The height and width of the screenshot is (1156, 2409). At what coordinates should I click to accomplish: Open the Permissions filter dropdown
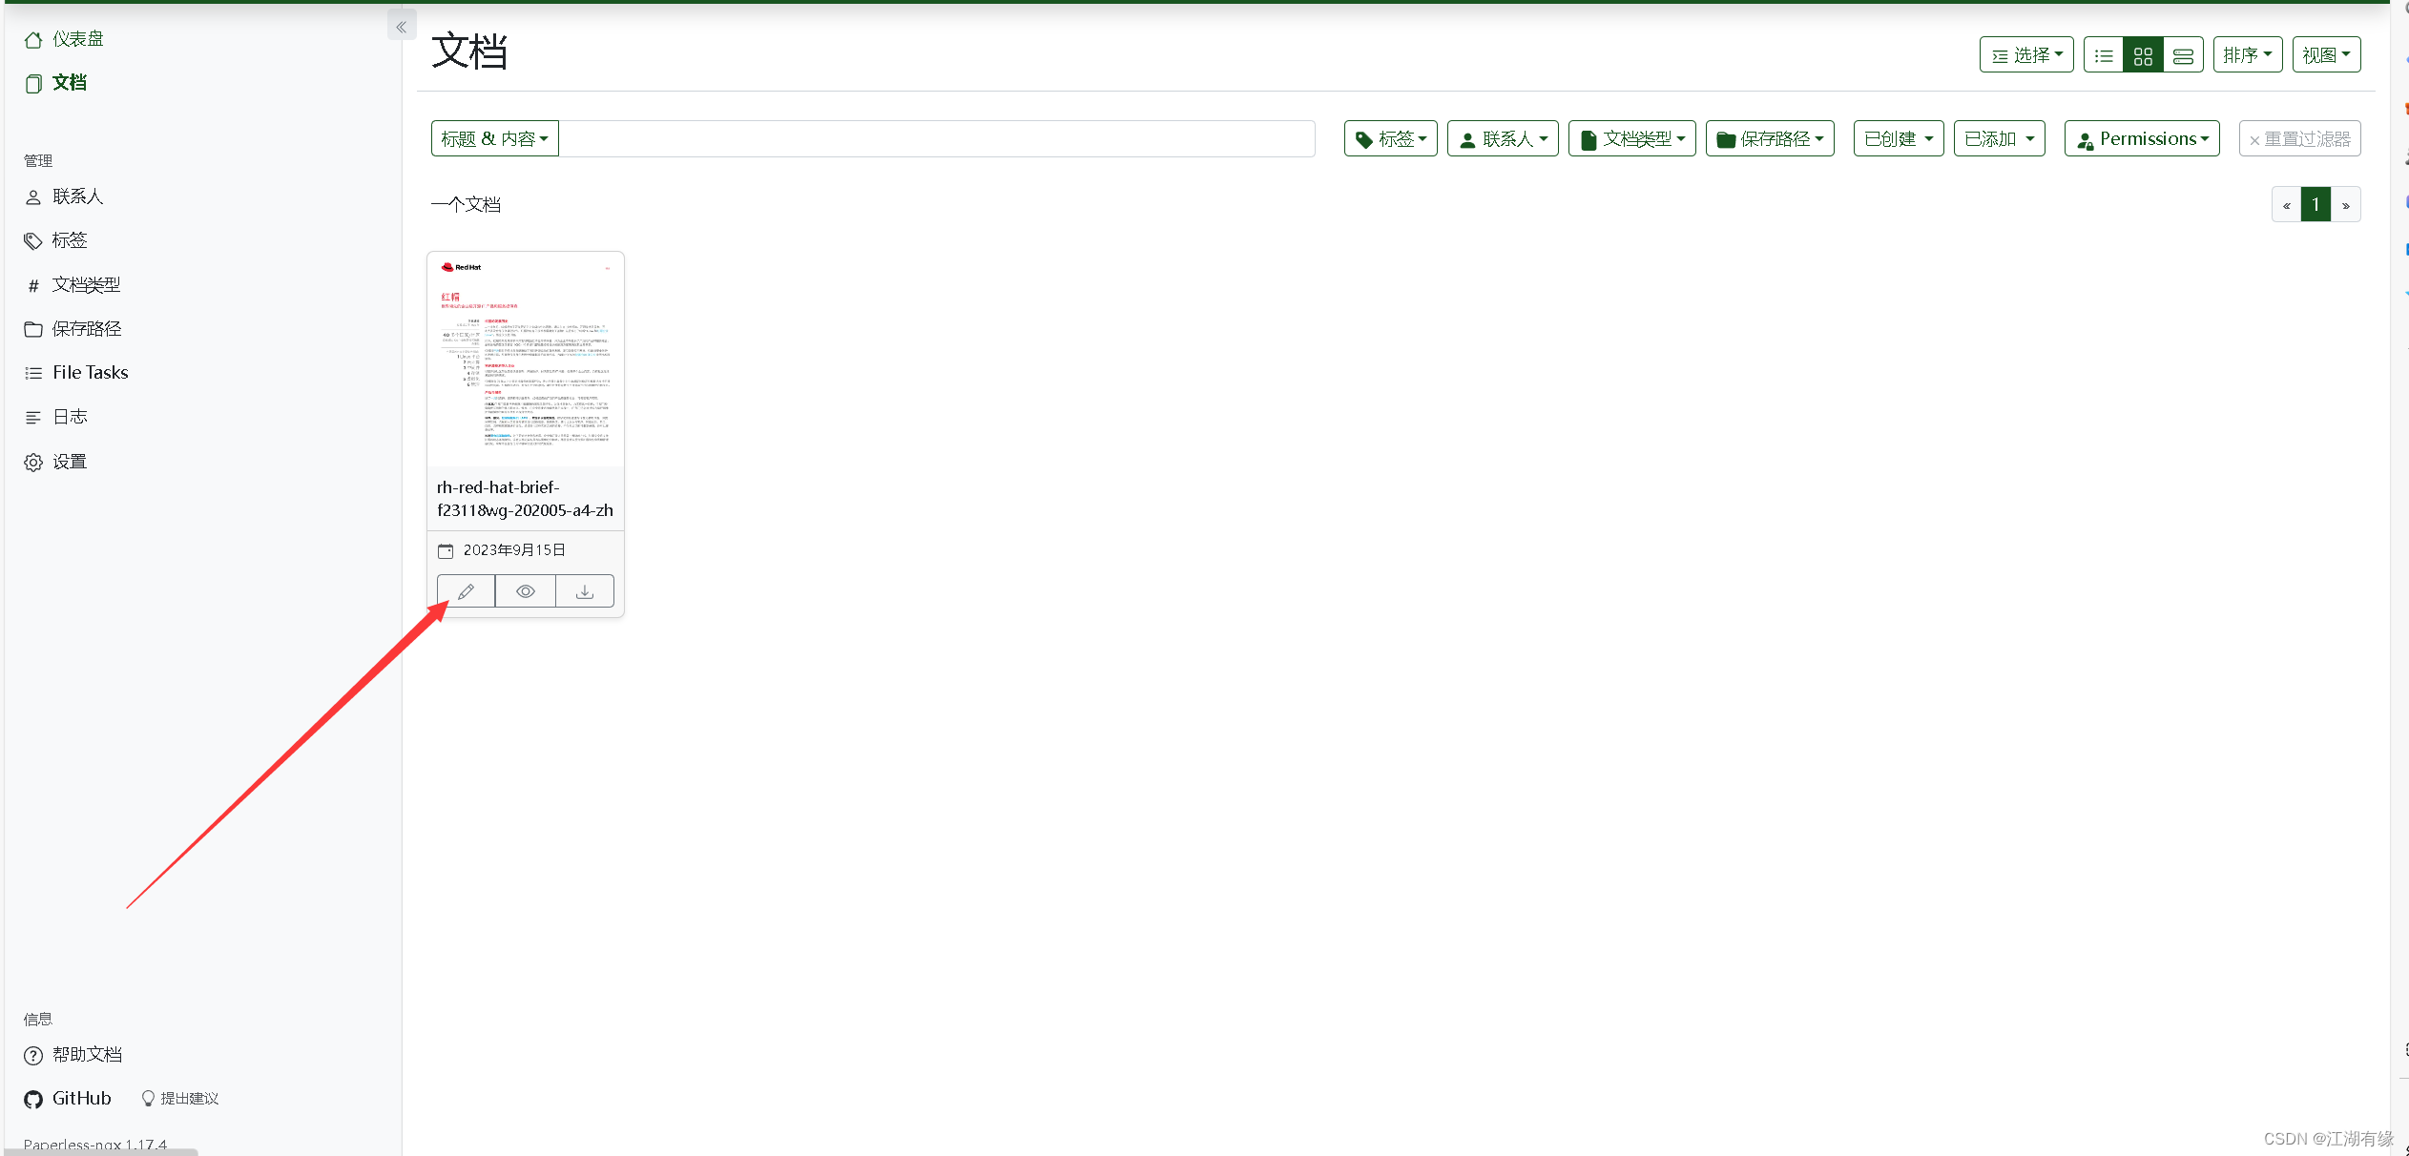2142,139
